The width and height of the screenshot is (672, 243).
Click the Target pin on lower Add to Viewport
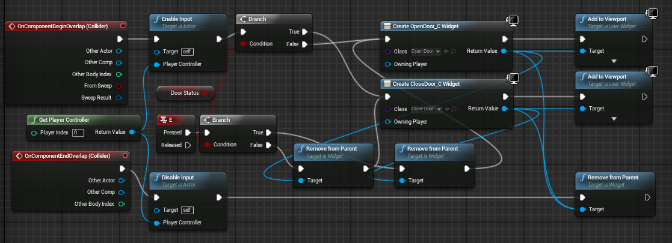pyautogui.click(x=582, y=109)
